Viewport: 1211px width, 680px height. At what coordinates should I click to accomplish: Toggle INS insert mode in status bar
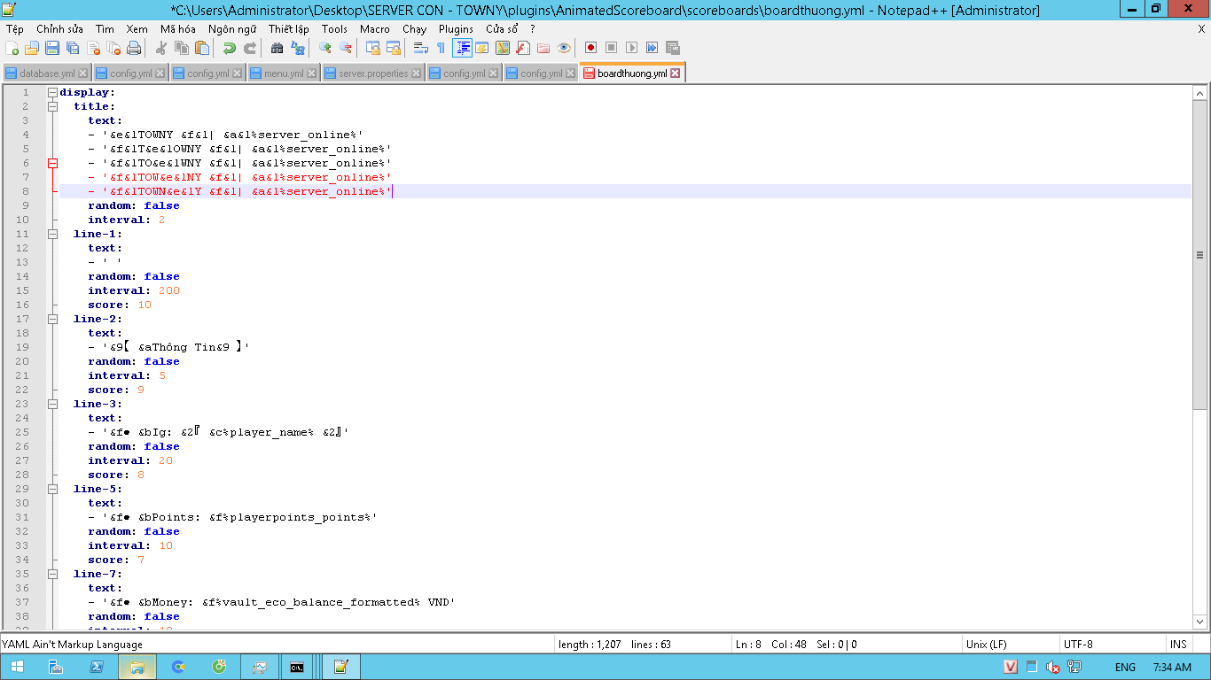tap(1178, 645)
